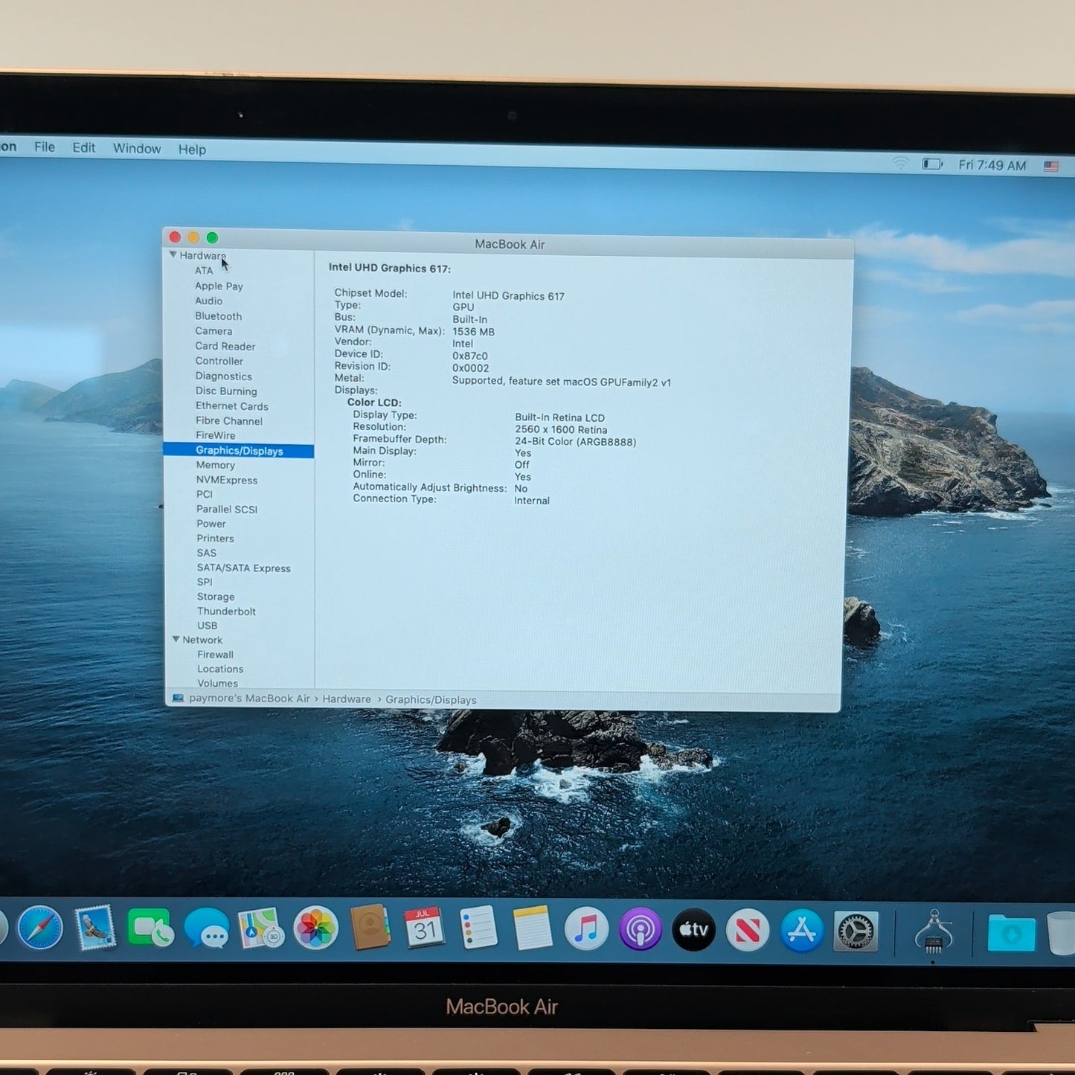Select Power in the hardware list
This screenshot has height=1075, width=1075.
click(x=211, y=524)
